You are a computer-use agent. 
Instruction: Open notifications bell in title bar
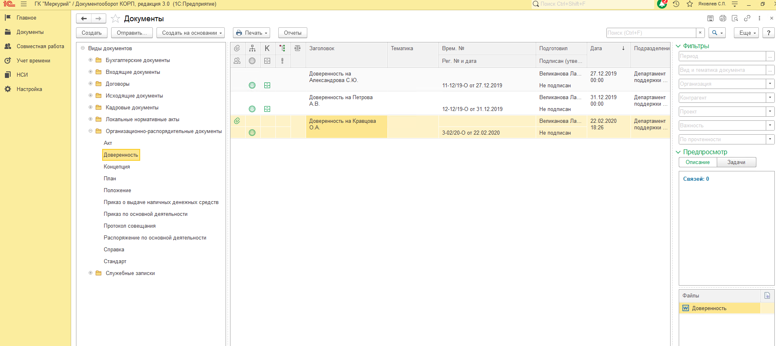point(662,4)
